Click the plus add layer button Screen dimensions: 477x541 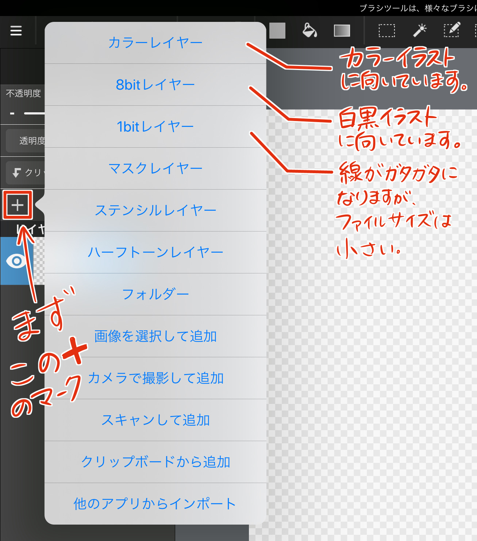pos(18,205)
